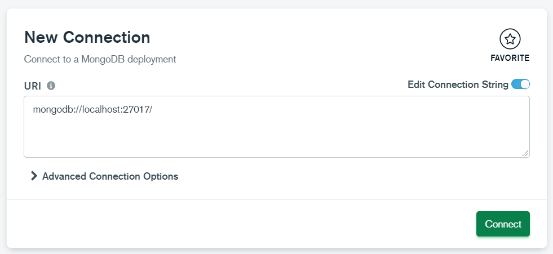The width and height of the screenshot is (553, 254).
Task: Click the mongodb:// scheme prefix in the URI
Action: 57,110
